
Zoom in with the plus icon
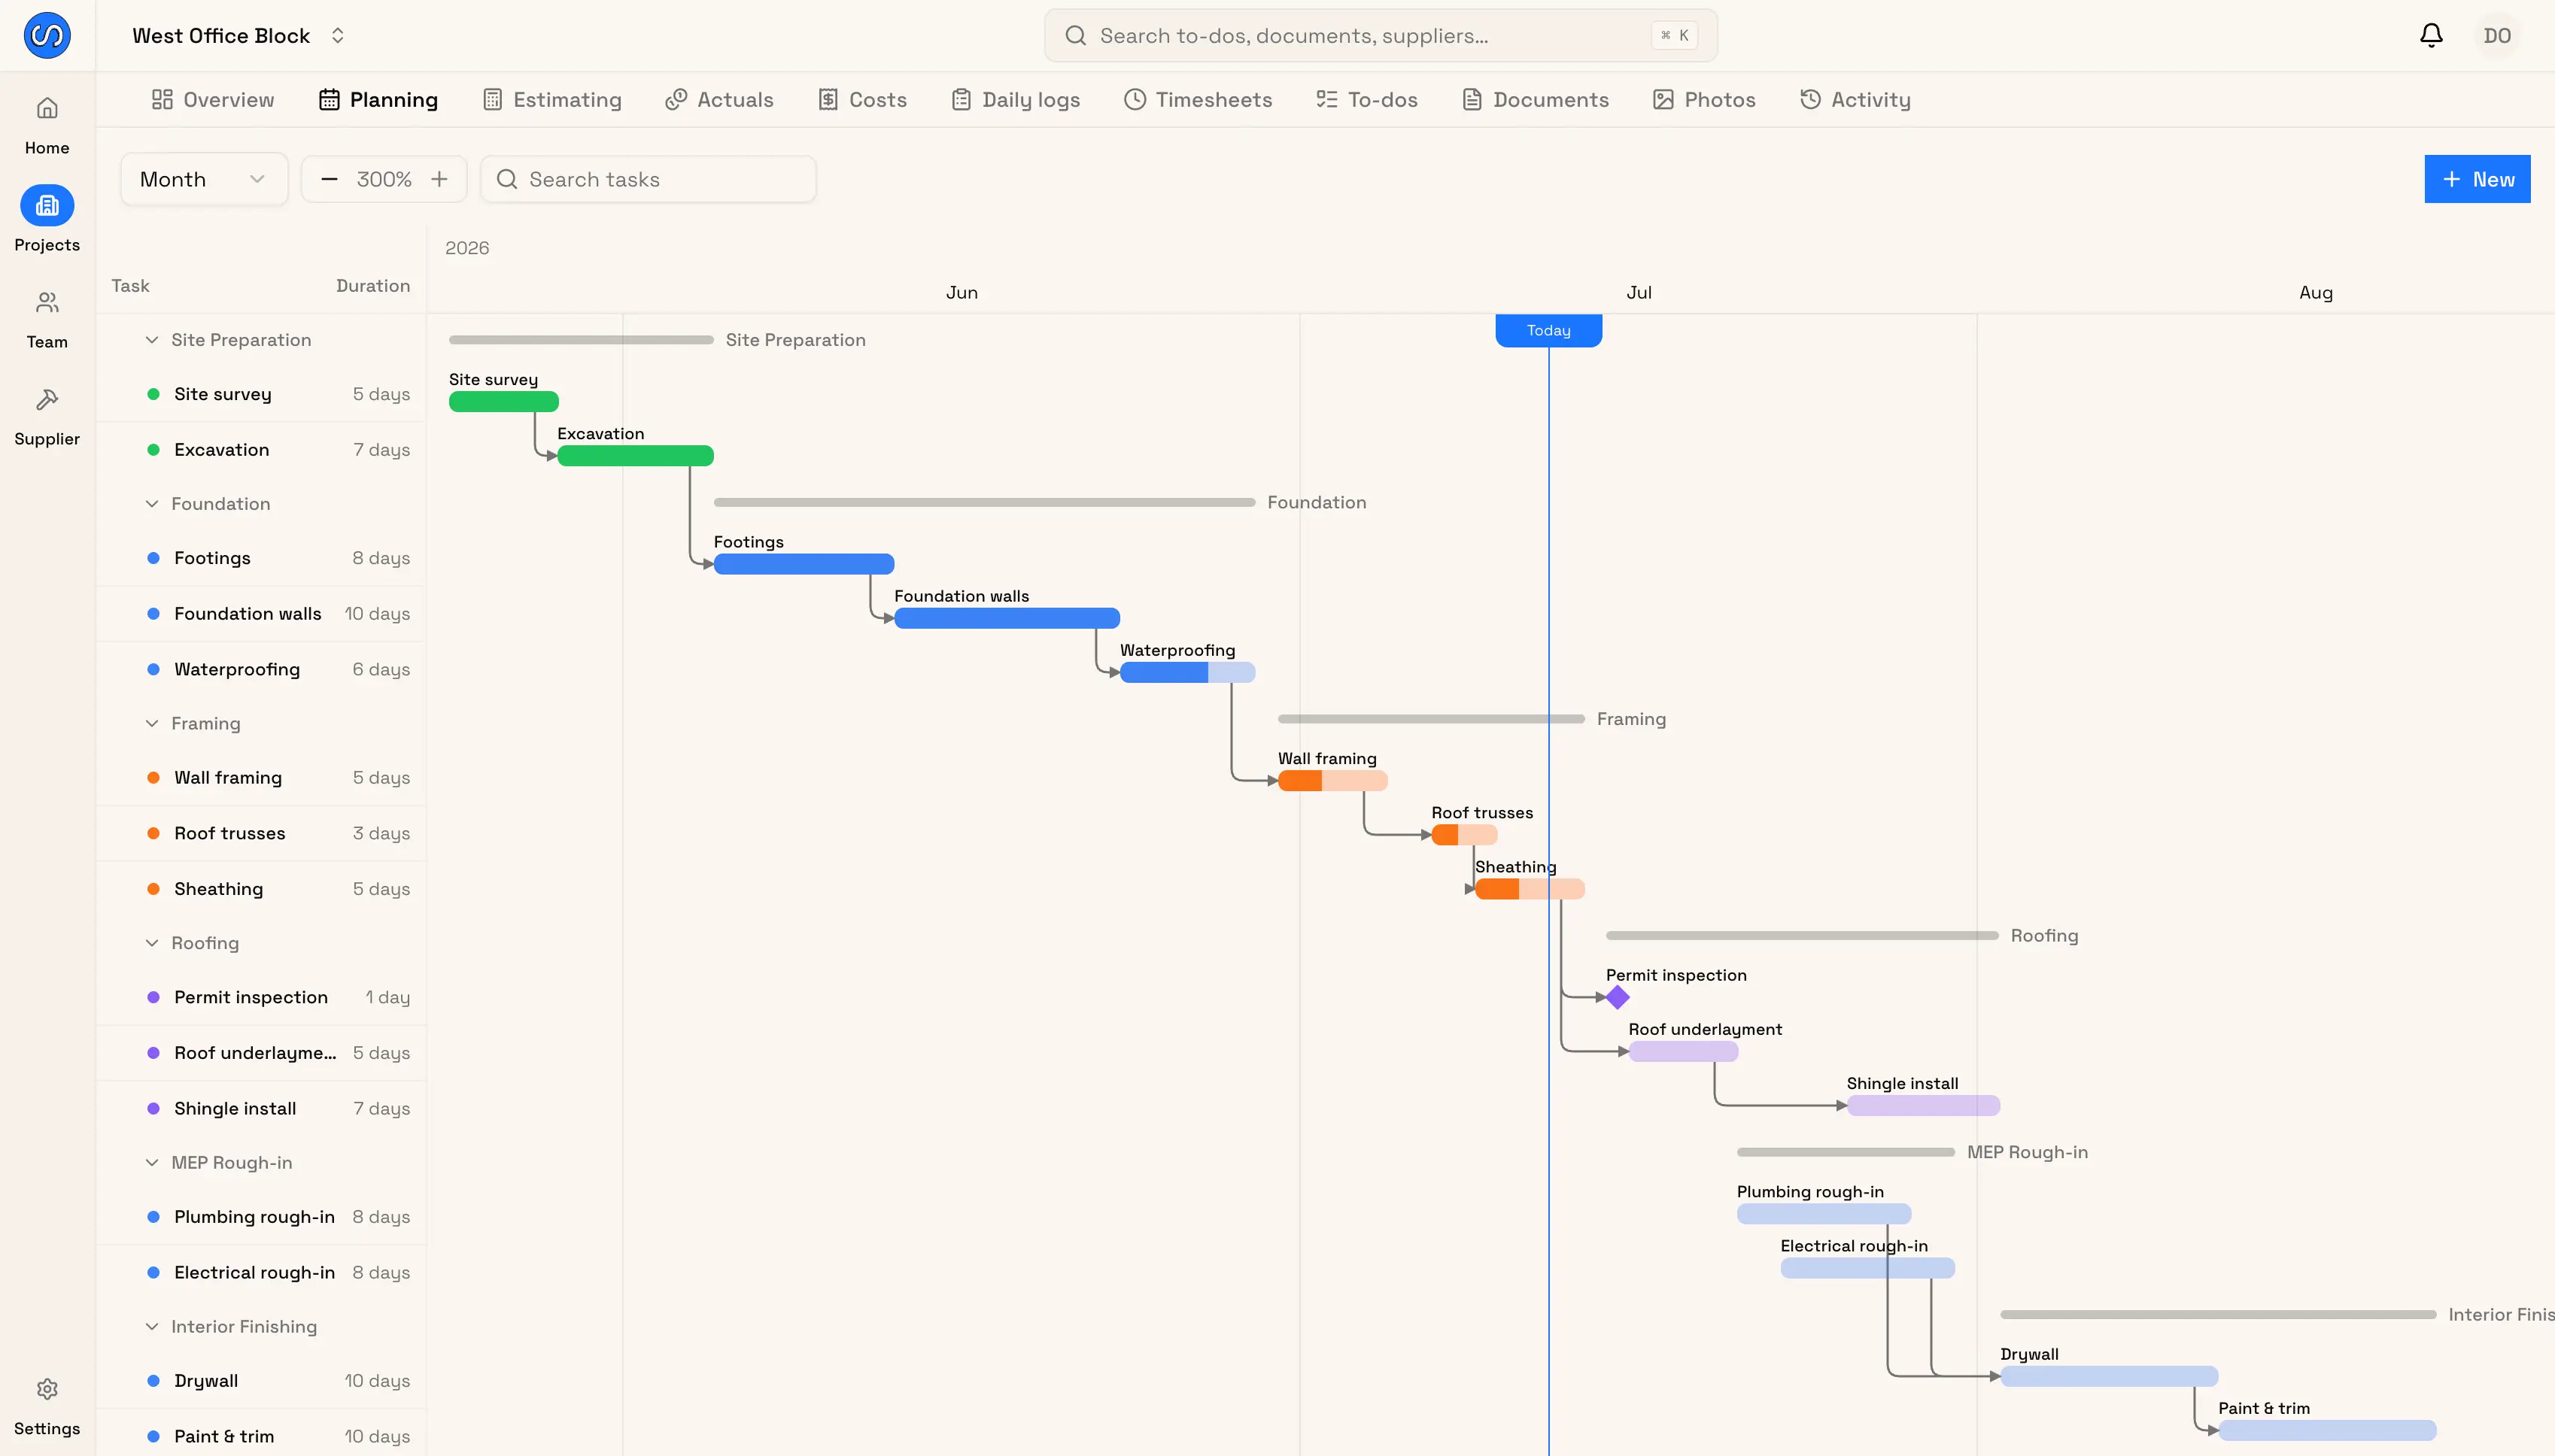439,179
